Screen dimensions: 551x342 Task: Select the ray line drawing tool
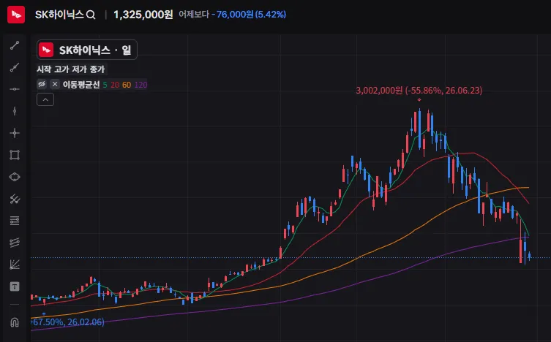tap(15, 67)
